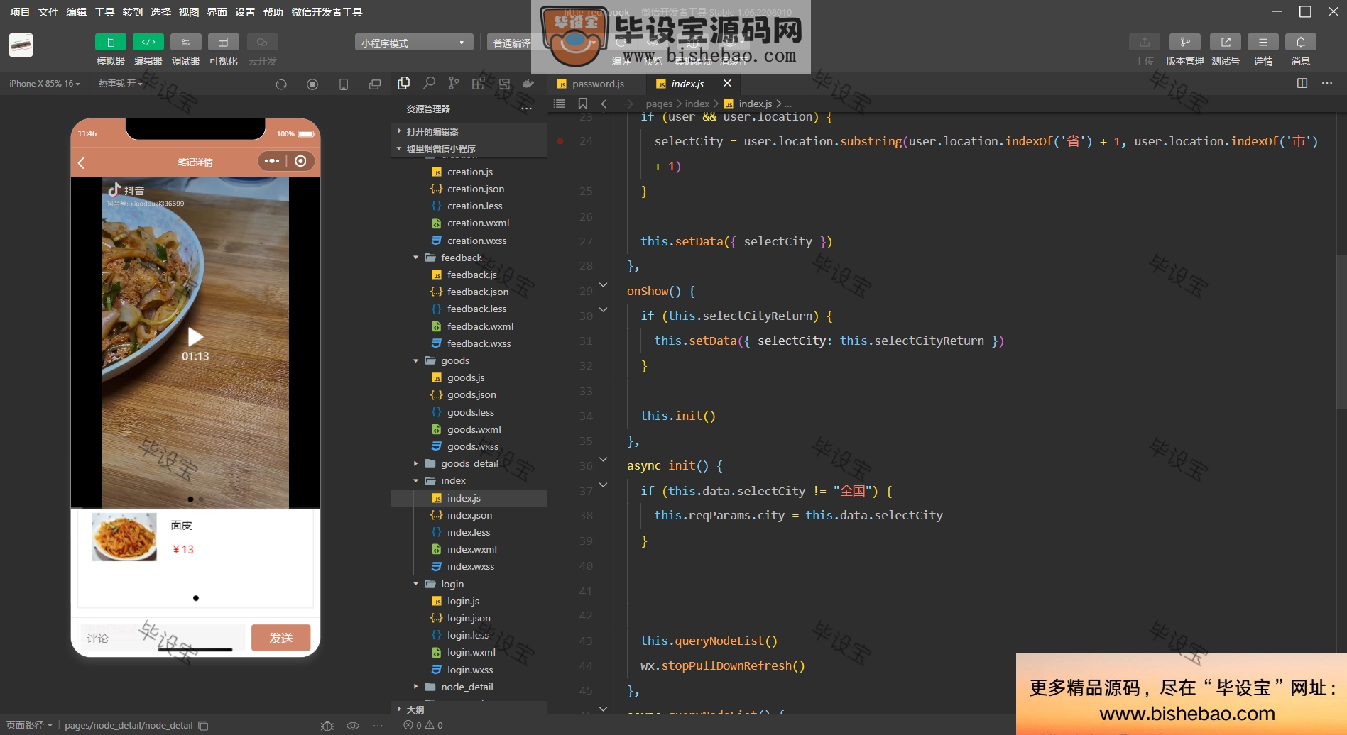Open editor more actions menu

point(1327,83)
